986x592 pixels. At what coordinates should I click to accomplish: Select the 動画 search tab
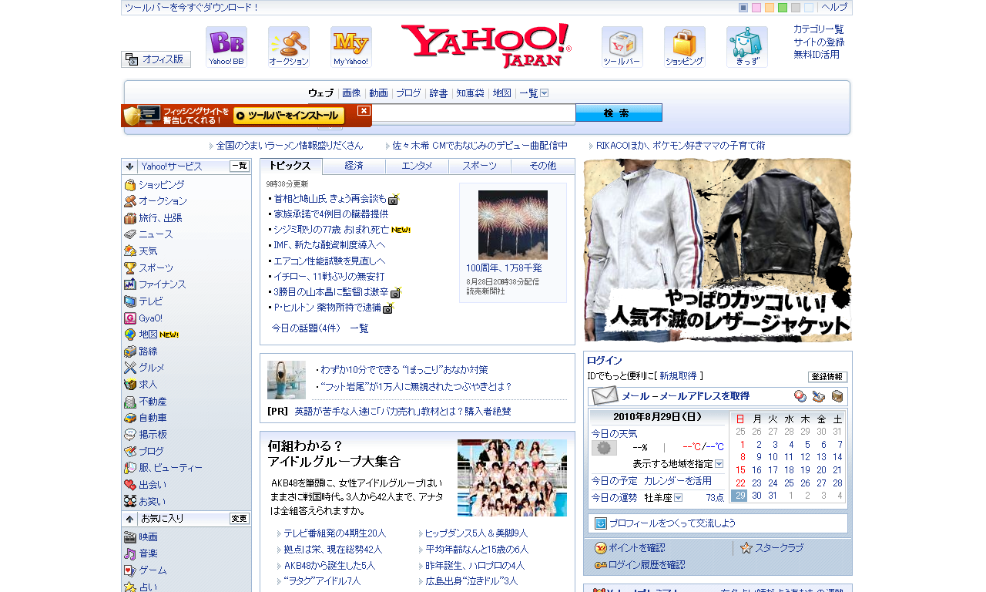pyautogui.click(x=378, y=93)
